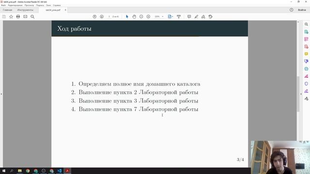Click the save file icon in toolbar
This screenshot has width=310, height=174.
pyautogui.click(x=4, y=17)
